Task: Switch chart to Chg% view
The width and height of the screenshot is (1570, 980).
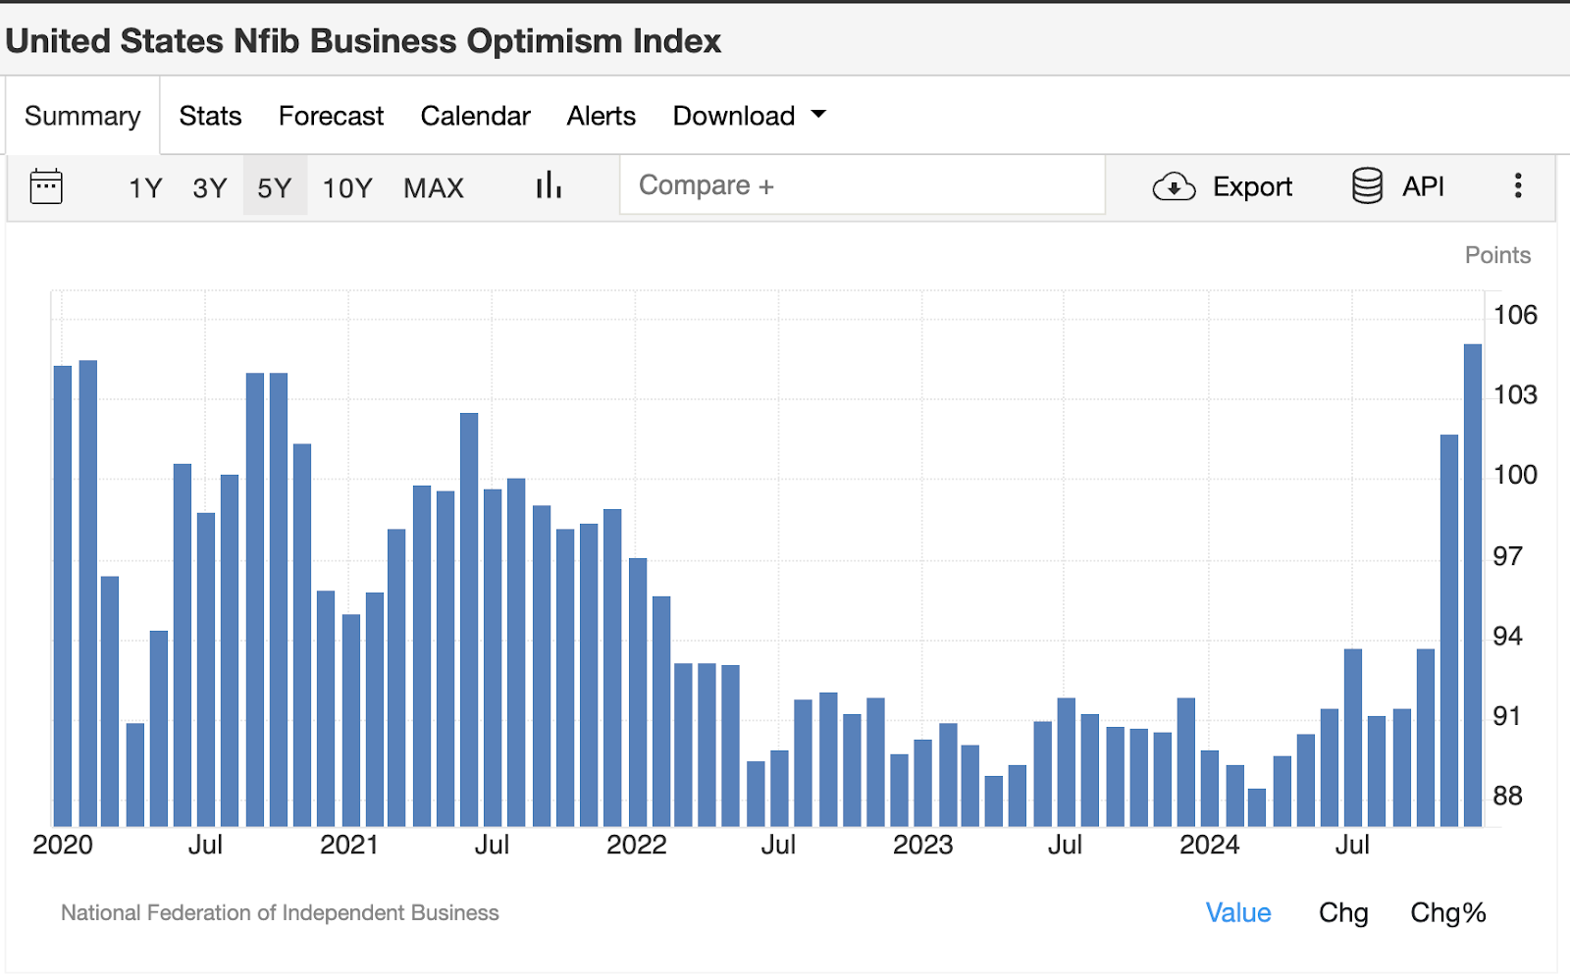Action: [x=1447, y=912]
